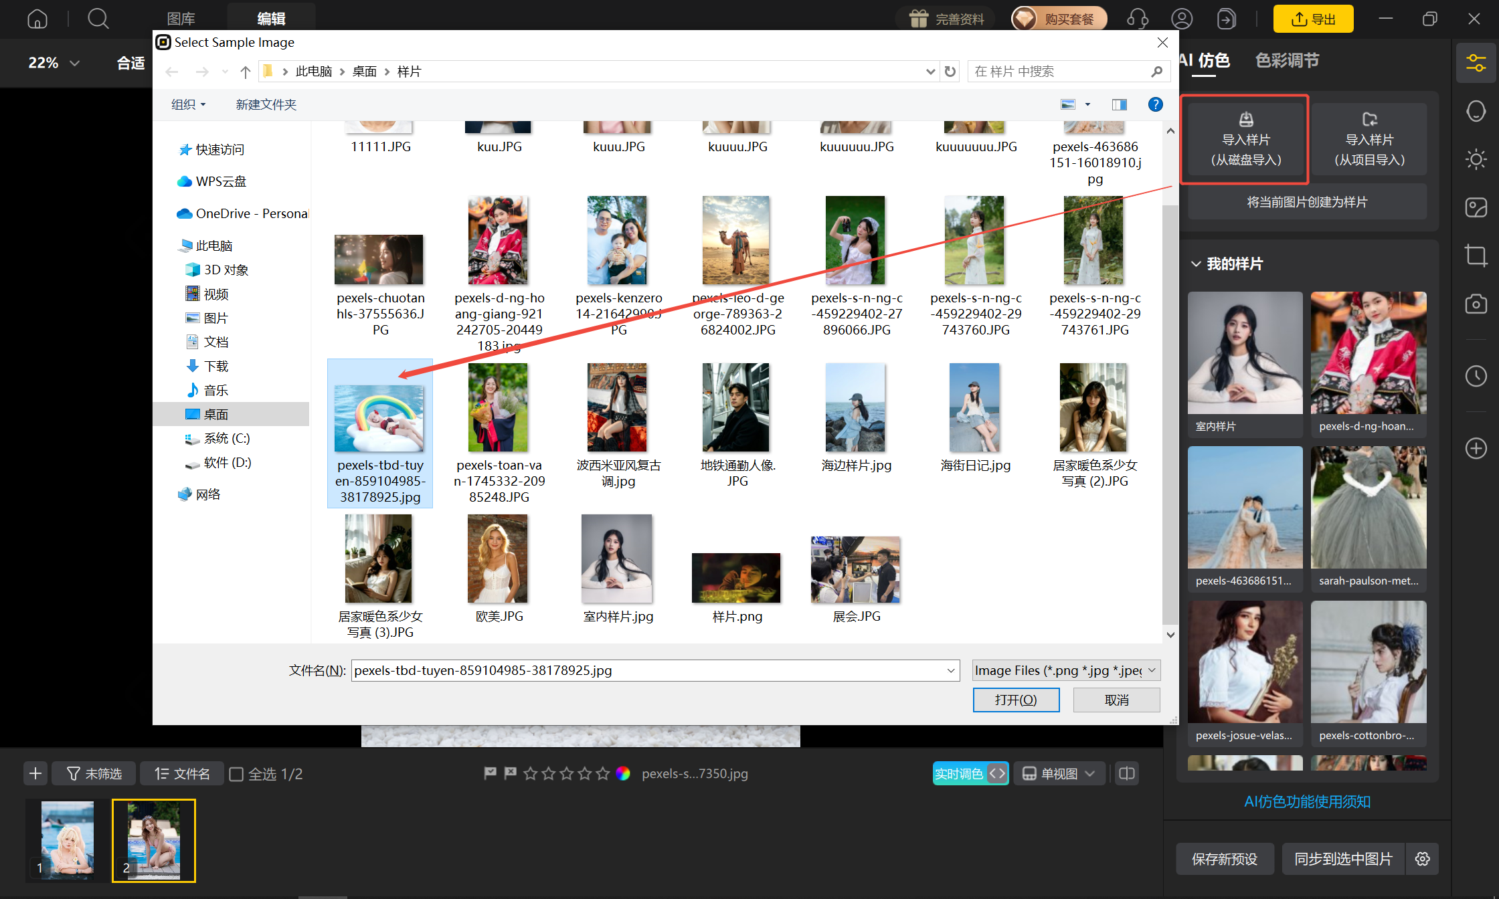The image size is (1499, 899).
Task: Open the history clock icon
Action: coord(1476,376)
